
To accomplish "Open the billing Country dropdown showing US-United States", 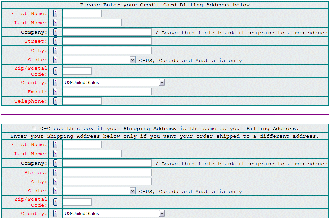I will point(114,82).
